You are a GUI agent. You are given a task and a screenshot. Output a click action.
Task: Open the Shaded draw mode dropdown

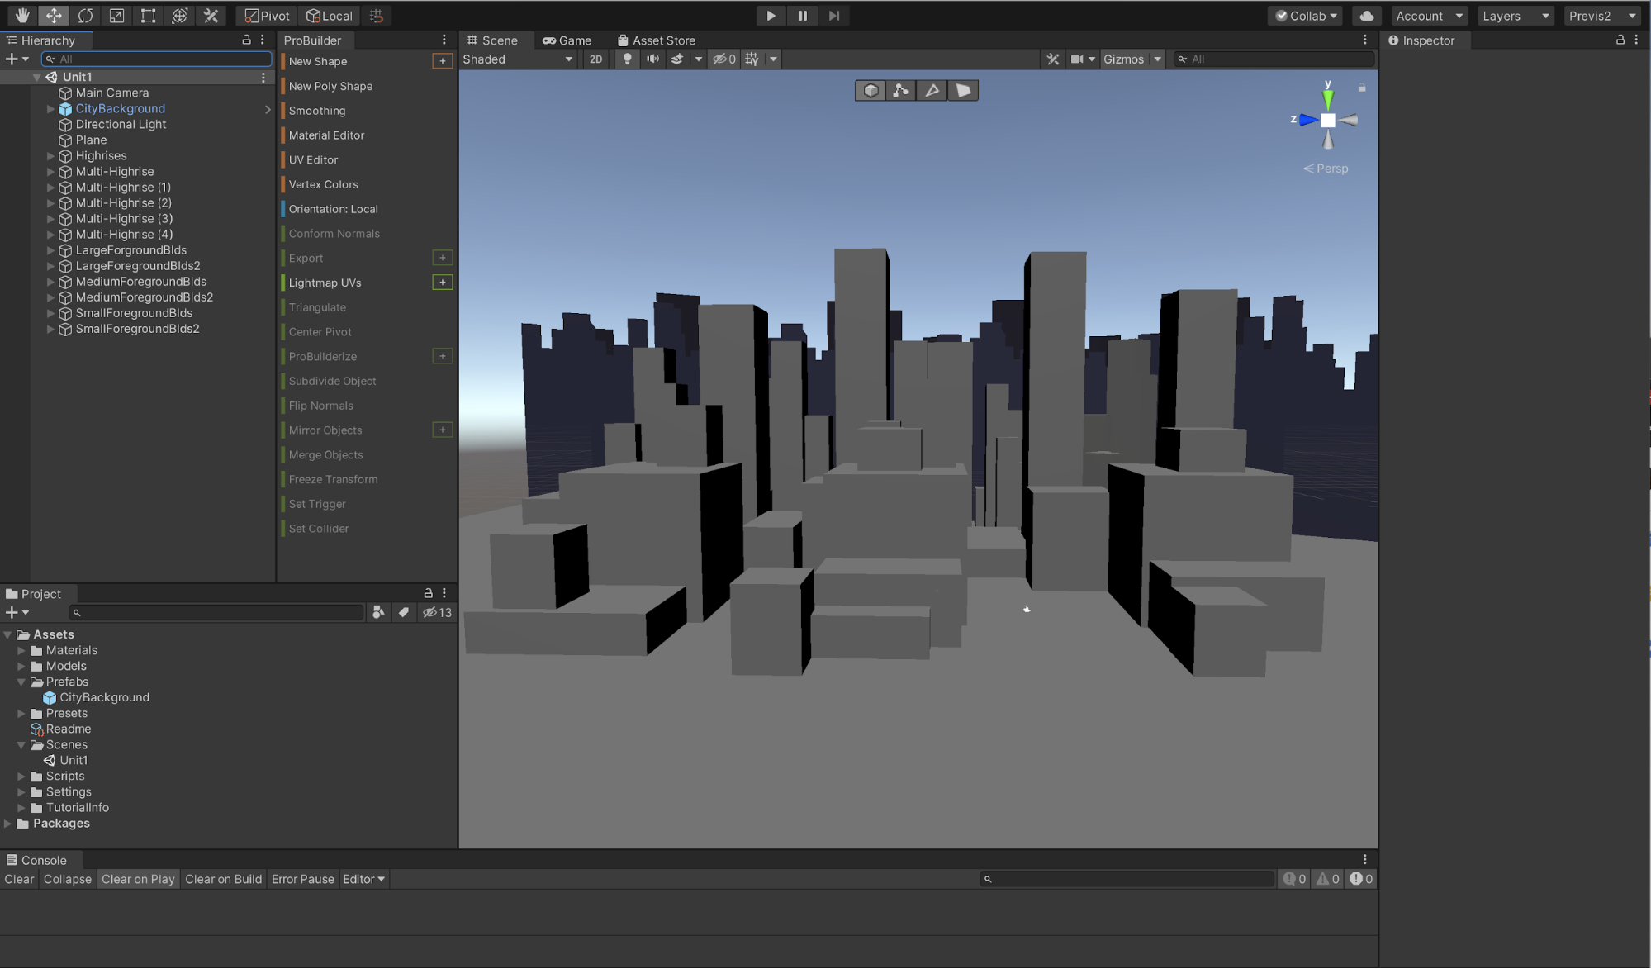518,59
